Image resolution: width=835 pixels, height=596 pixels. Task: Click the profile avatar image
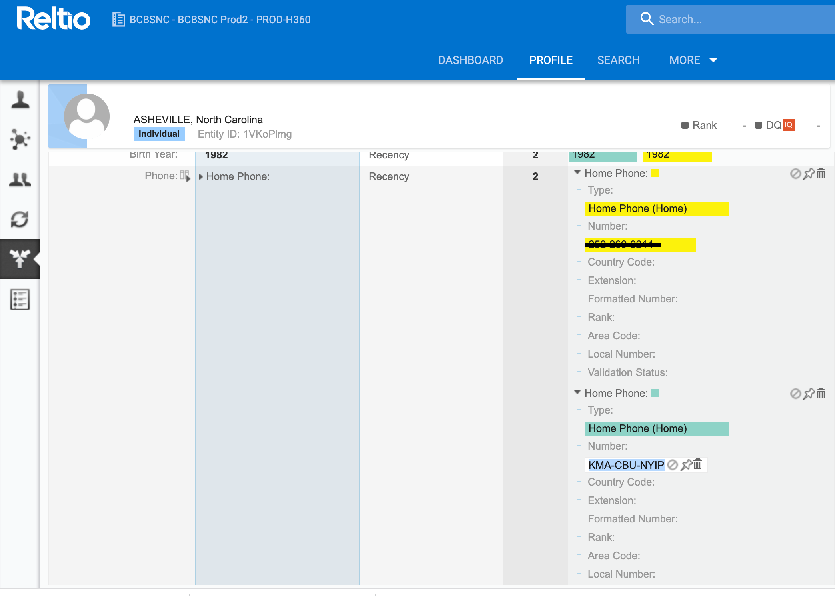(87, 116)
